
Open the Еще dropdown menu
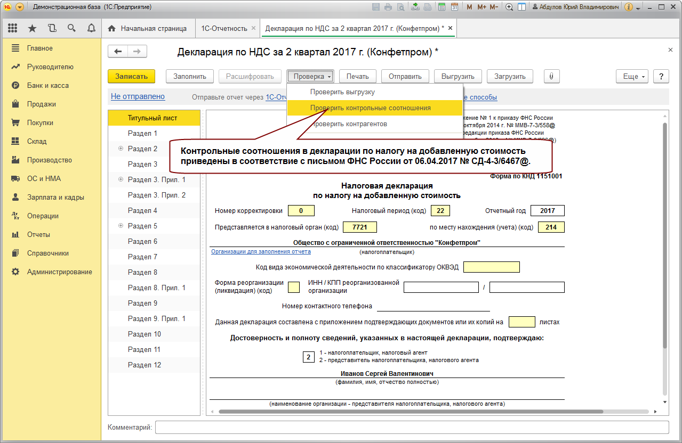pyautogui.click(x=633, y=76)
